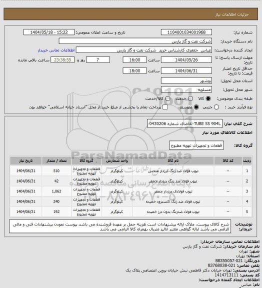Click the واحد شمارش column header
The height and width of the screenshot is (288, 262).
(117, 160)
